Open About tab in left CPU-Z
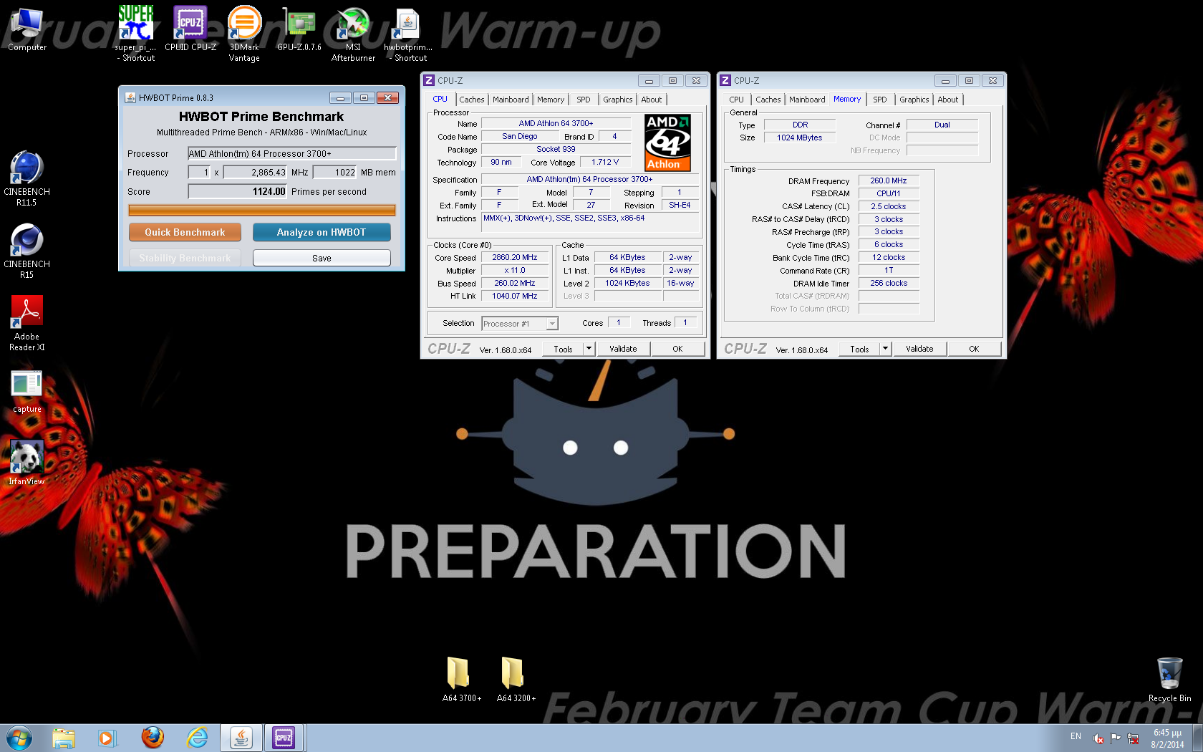This screenshot has height=752, width=1203. 652,100
